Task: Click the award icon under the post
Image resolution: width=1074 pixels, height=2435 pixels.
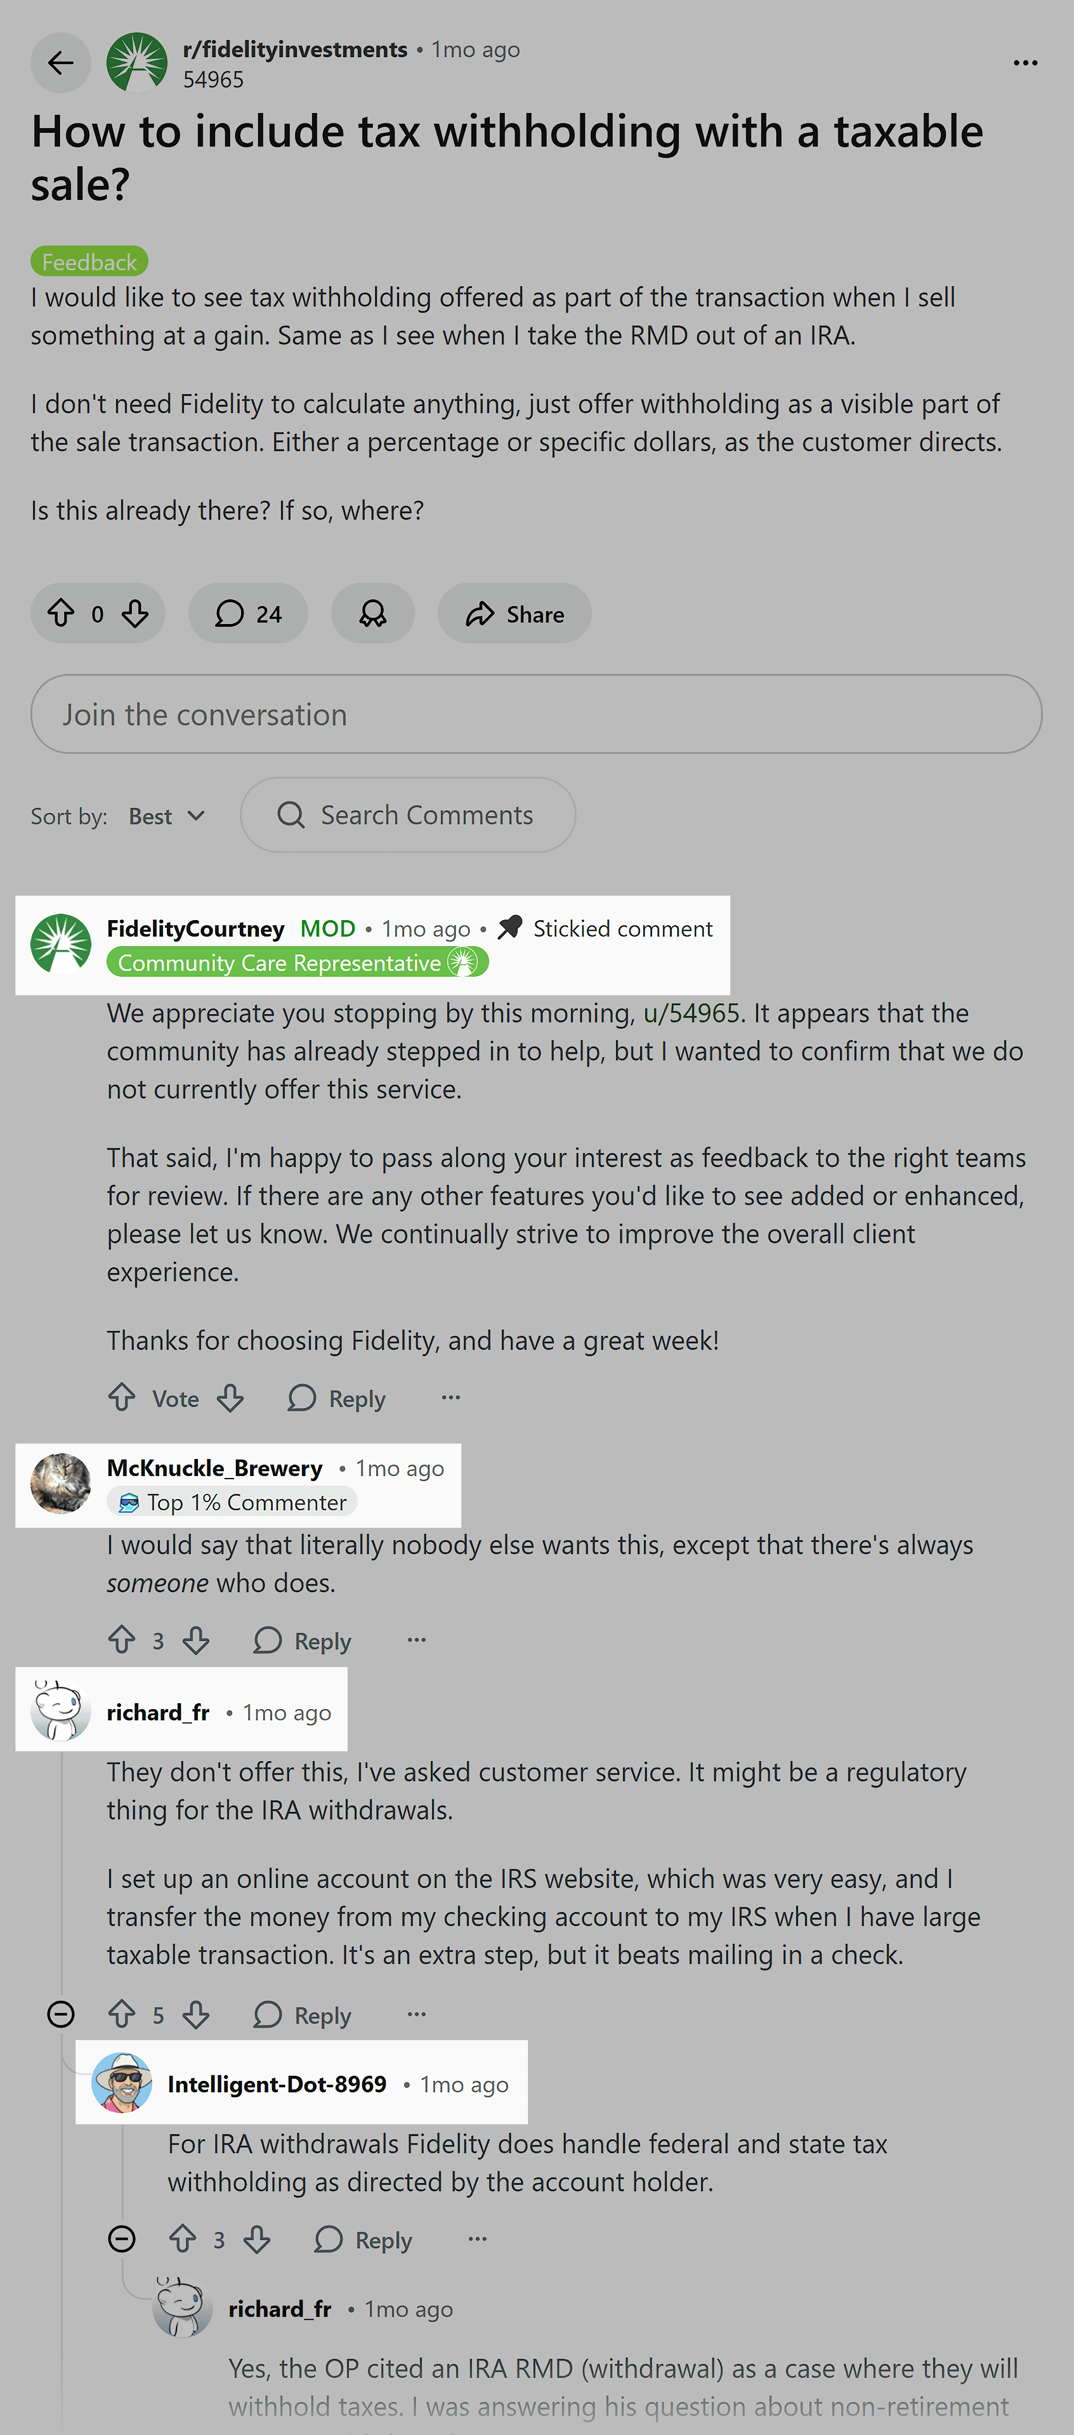Action: click(x=372, y=613)
